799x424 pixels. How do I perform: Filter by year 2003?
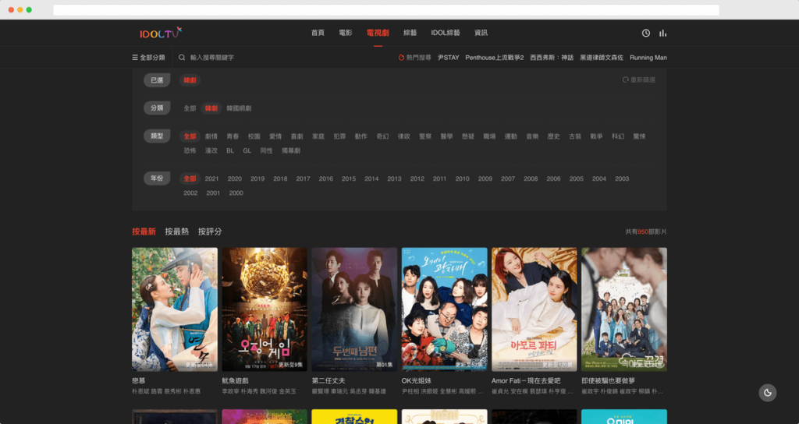coord(622,178)
